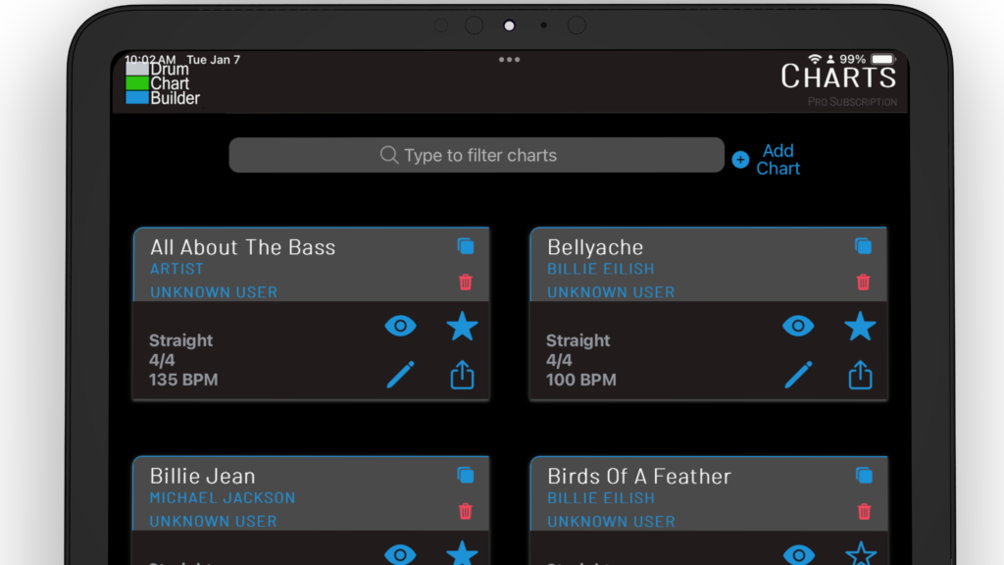The height and width of the screenshot is (565, 1004).
Task: Click the Add Chart button
Action: point(768,159)
